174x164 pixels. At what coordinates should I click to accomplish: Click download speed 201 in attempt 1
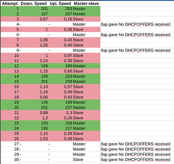coord(34,9)
